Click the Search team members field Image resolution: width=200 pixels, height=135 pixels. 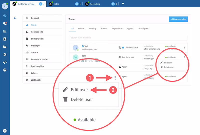[128, 38]
